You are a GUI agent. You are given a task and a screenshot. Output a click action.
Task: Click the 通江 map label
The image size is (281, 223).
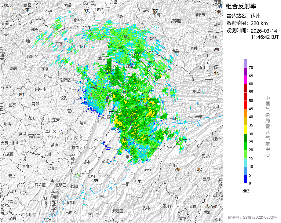[x=102, y=58]
